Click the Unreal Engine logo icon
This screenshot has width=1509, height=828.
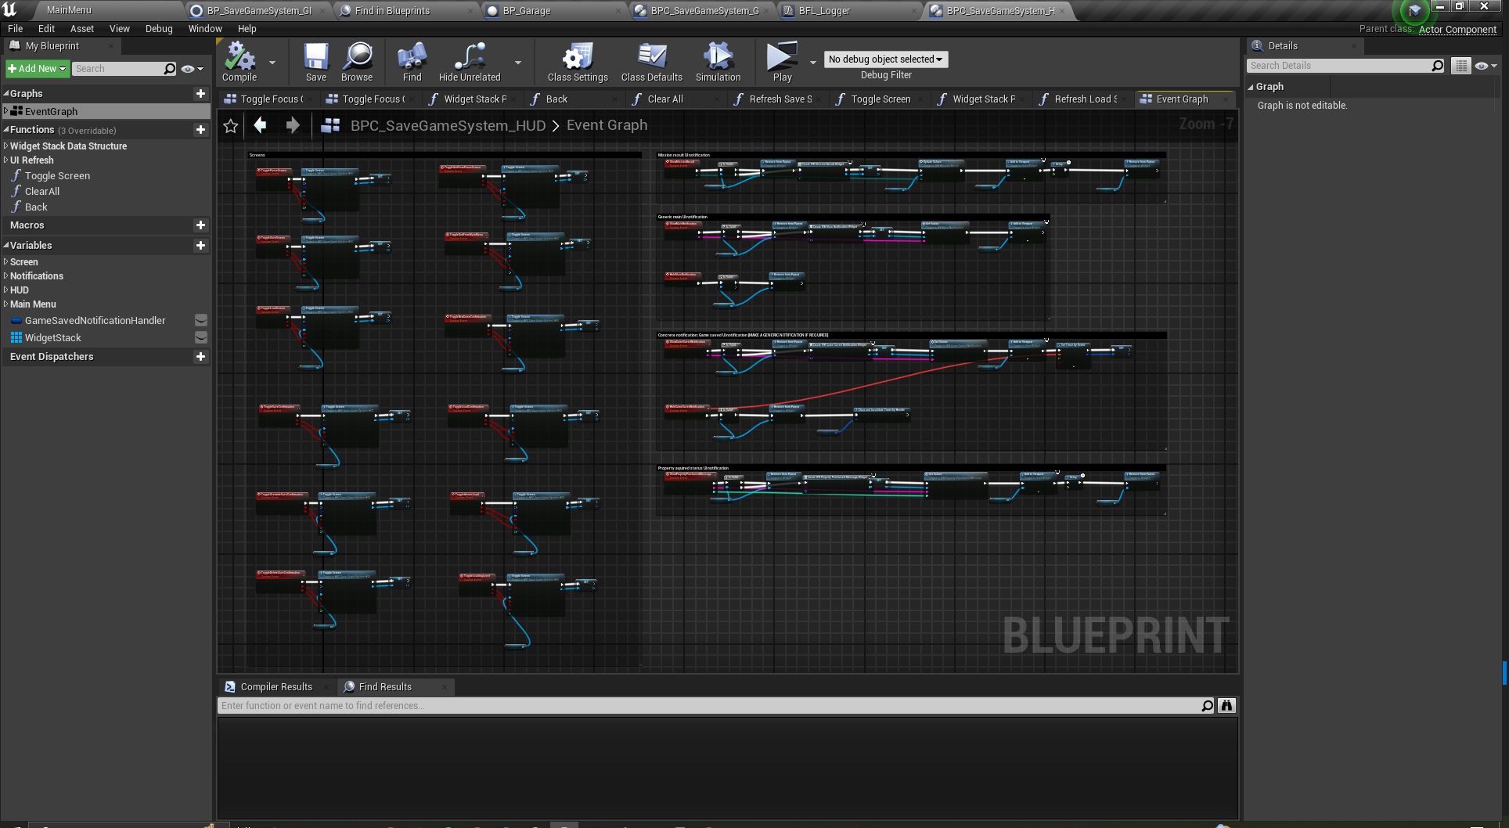(10, 9)
